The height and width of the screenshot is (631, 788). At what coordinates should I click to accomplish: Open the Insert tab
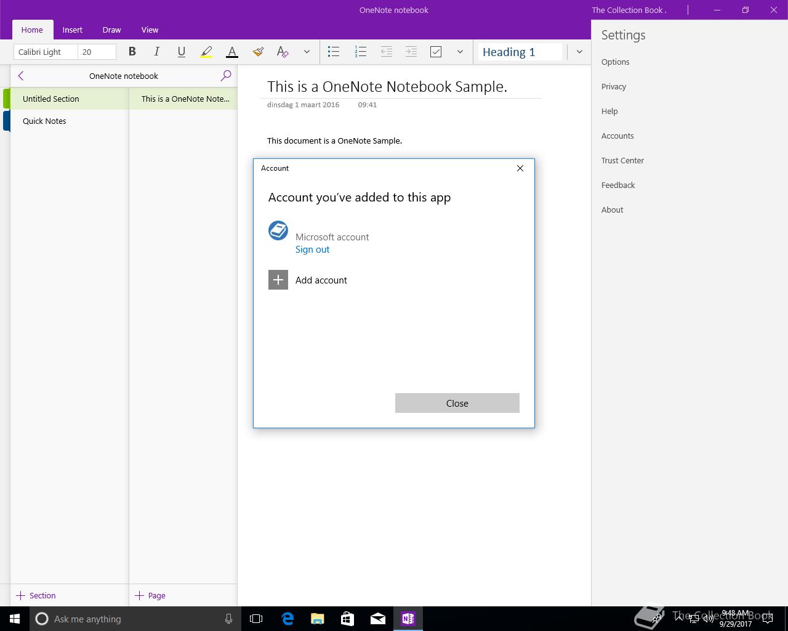[x=72, y=30]
